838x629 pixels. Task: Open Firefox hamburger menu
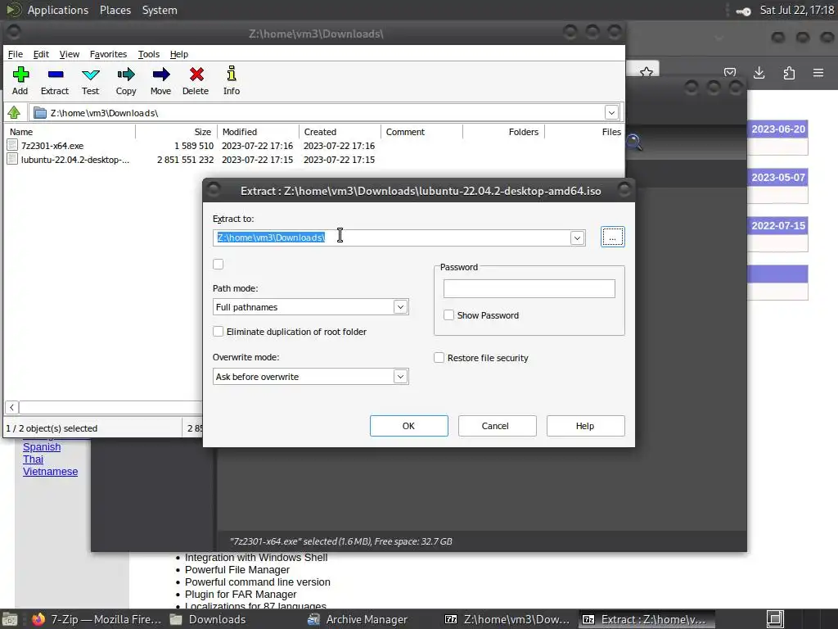818,73
